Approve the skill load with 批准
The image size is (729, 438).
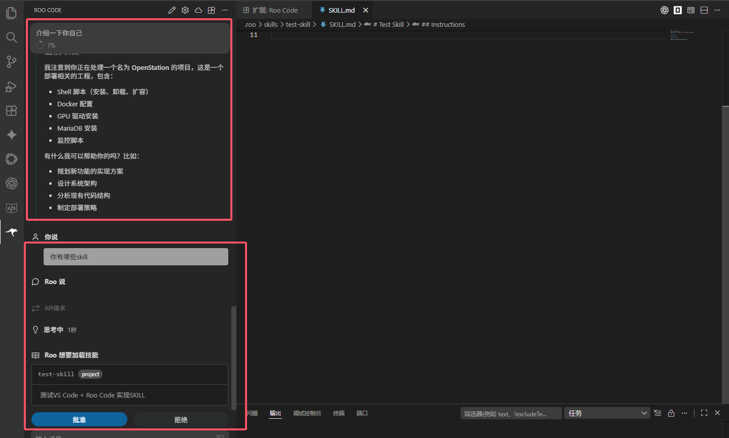[79, 419]
